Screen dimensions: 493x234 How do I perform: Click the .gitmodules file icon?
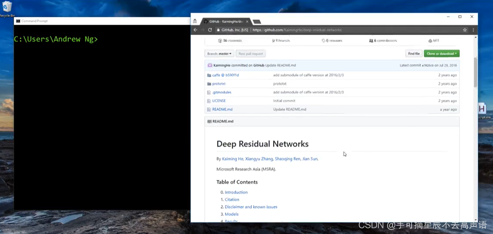point(209,92)
